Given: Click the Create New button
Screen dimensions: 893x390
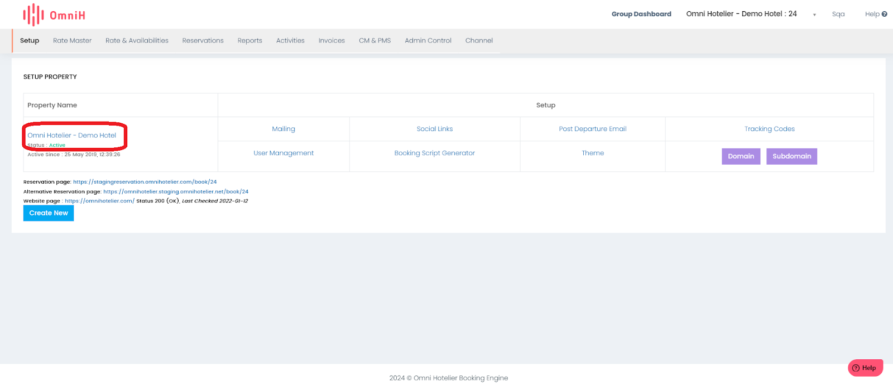Looking at the screenshot, I should 49,213.
